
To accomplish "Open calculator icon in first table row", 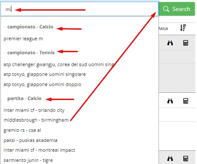I will pyautogui.click(x=186, y=43).
